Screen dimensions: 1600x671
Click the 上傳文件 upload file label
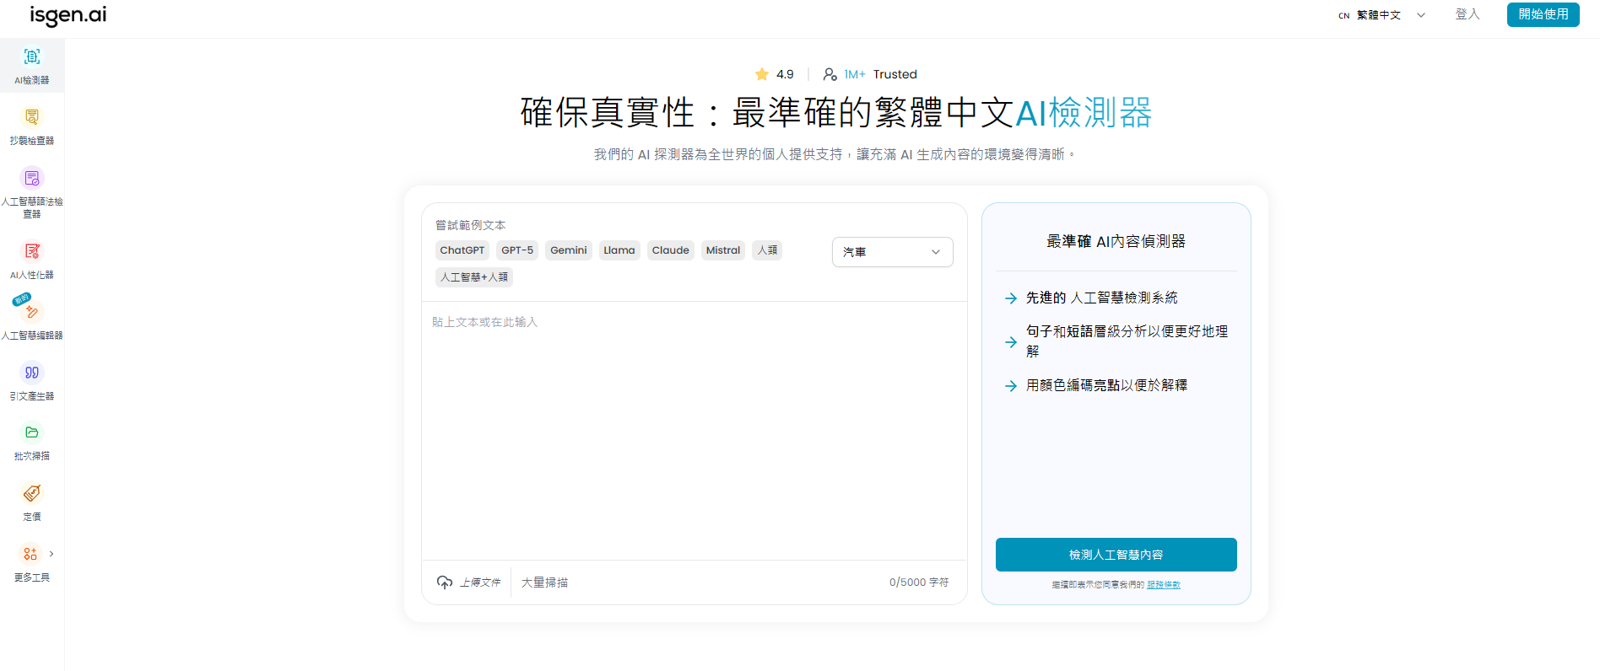point(480,582)
